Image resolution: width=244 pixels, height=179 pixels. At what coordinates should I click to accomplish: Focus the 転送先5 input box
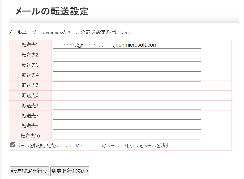127,85
